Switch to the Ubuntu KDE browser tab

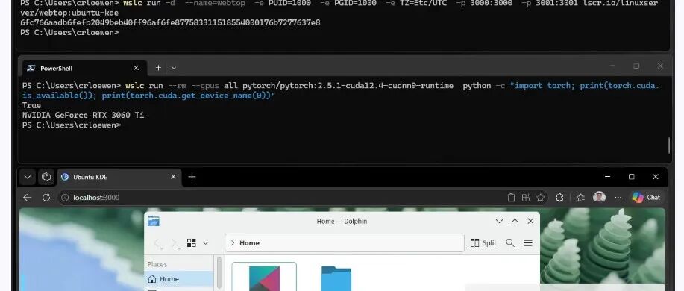tap(119, 177)
